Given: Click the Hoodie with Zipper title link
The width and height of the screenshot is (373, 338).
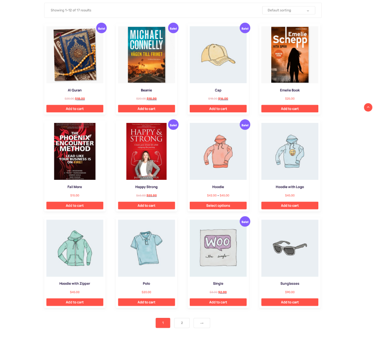Looking at the screenshot, I should coord(75,283).
